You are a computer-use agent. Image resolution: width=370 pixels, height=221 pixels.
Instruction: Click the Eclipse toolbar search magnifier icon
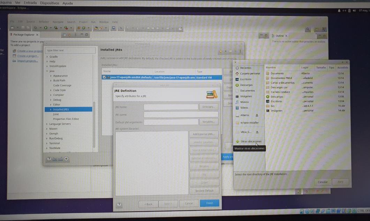(x=308, y=29)
